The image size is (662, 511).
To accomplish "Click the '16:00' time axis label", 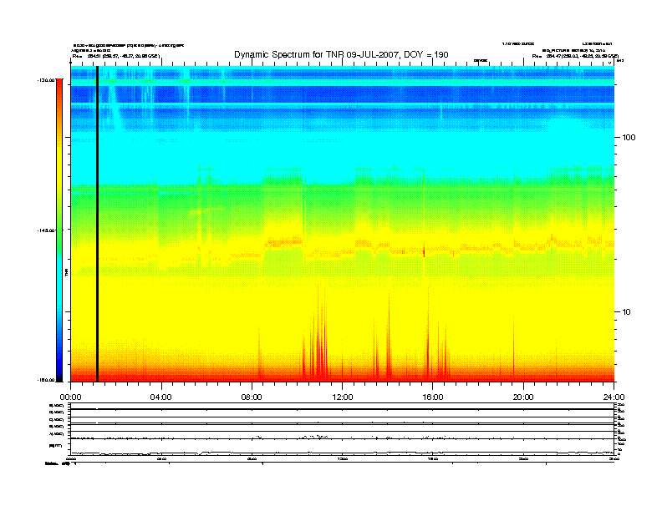I will (433, 397).
